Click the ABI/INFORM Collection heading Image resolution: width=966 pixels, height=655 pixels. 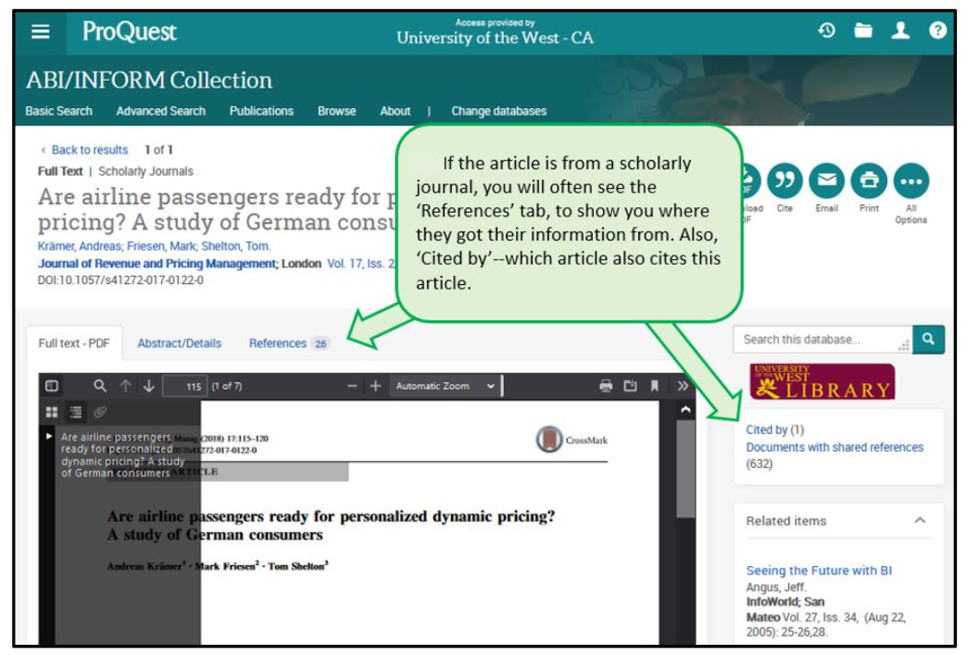pos(149,80)
